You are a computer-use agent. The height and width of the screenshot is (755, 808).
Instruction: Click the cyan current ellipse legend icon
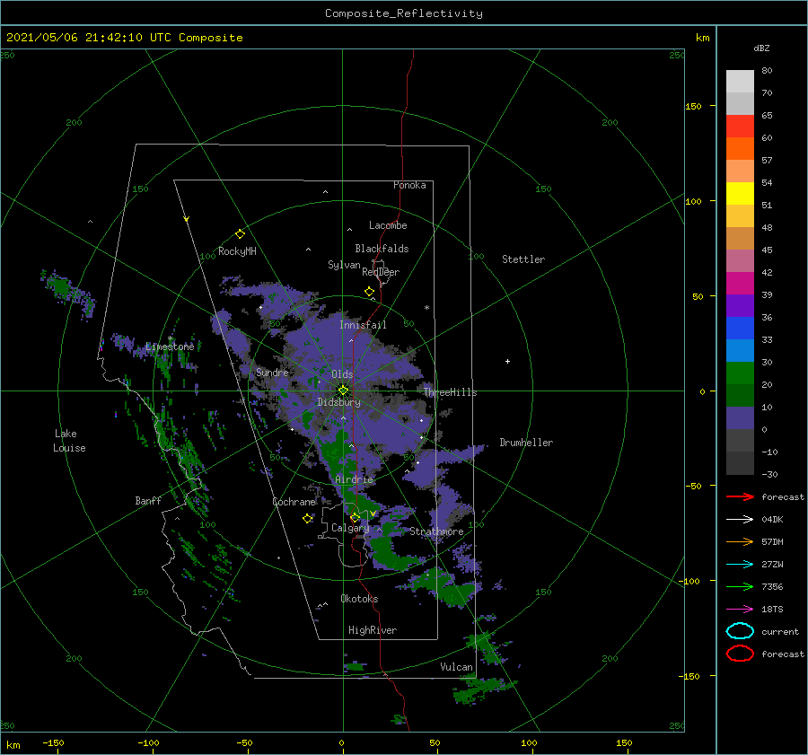pos(740,631)
